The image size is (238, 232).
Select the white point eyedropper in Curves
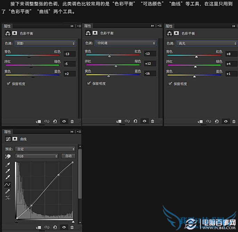(x=8, y=177)
